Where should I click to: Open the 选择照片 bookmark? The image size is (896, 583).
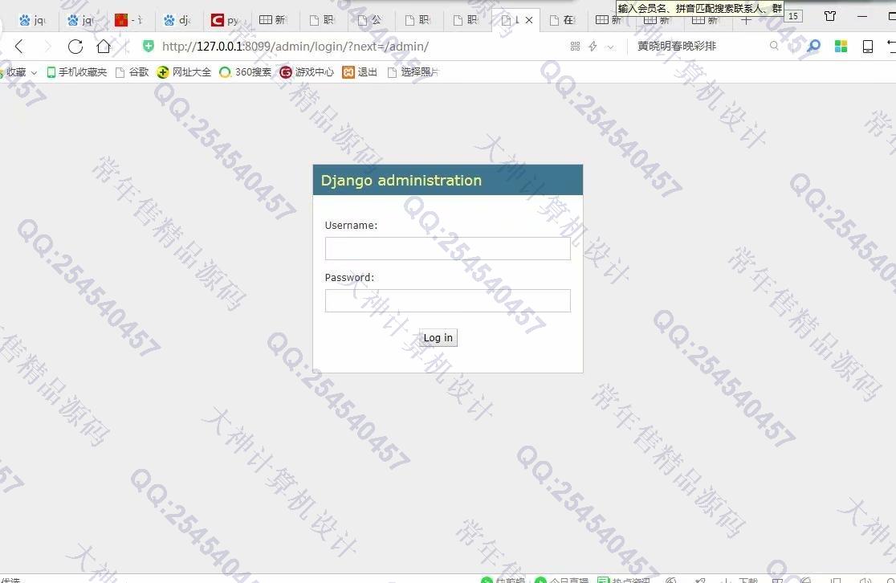pyautogui.click(x=413, y=72)
